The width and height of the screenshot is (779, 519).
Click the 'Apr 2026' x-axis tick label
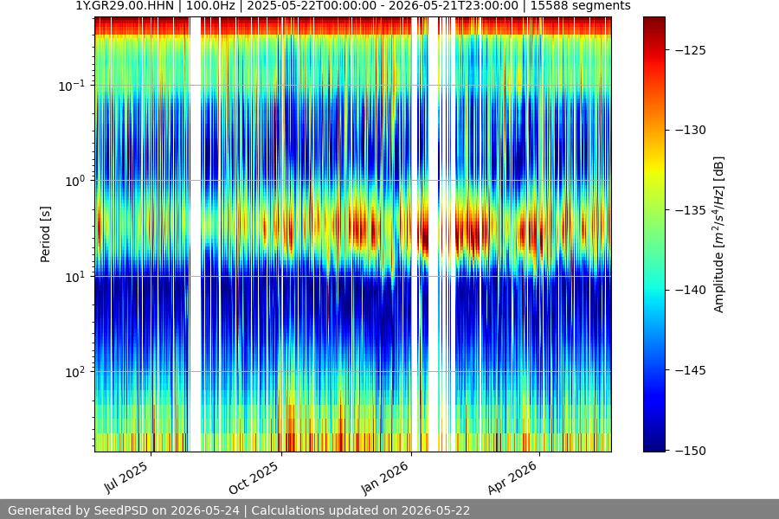point(512,477)
